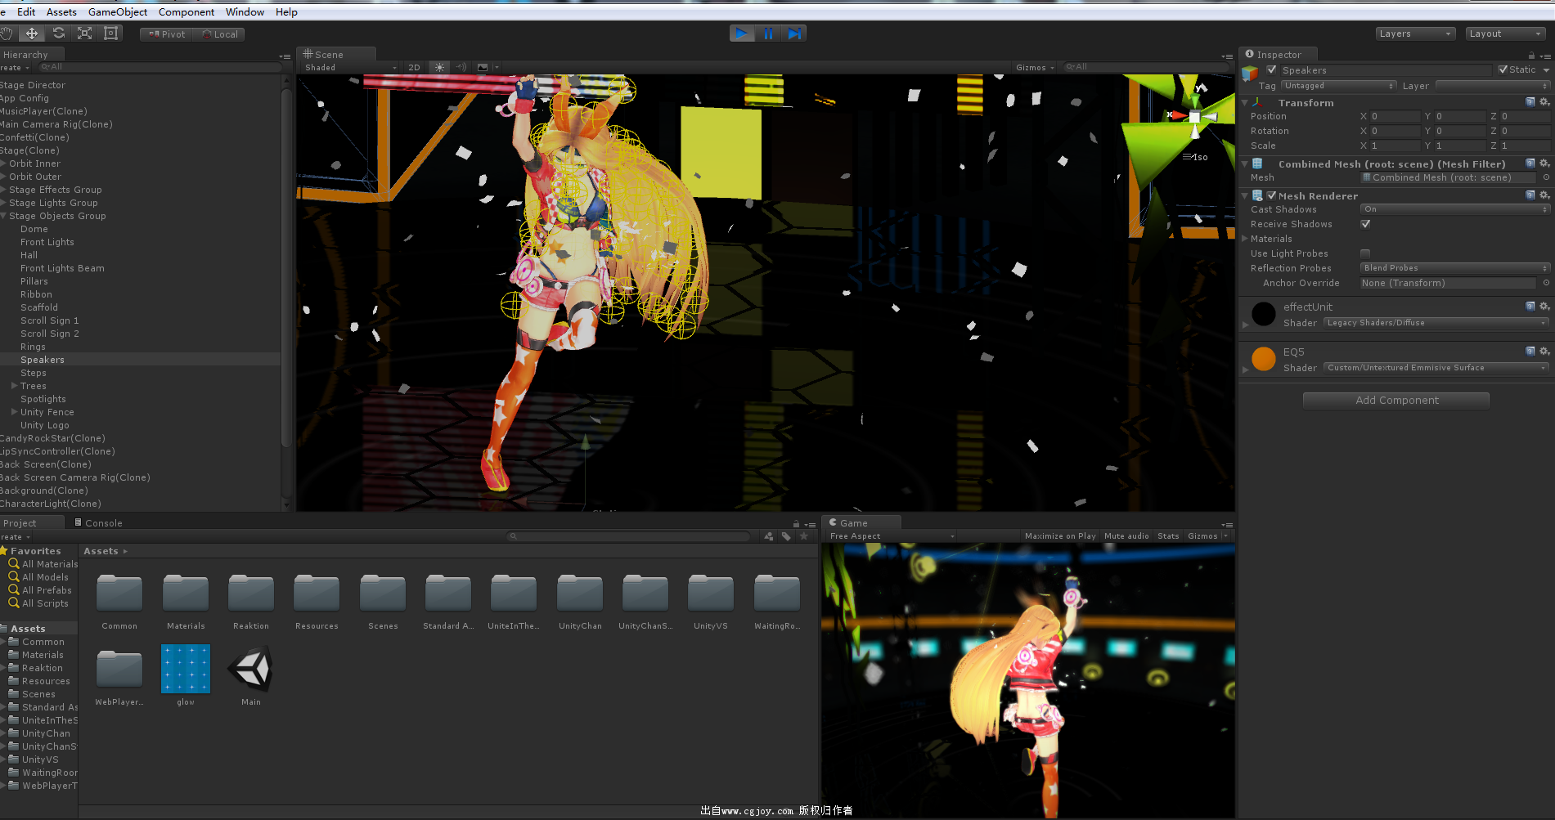Click Add Component button
1555x820 pixels.
tap(1396, 401)
